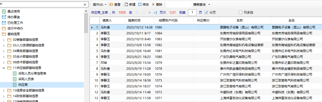Collapse 11供应链部基础信息 tree node
Image resolution: width=322 pixels, height=102 pixels.
point(4,68)
